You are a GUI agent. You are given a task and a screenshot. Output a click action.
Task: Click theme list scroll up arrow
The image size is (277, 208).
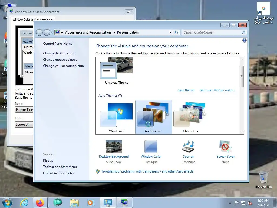[x=242, y=60]
